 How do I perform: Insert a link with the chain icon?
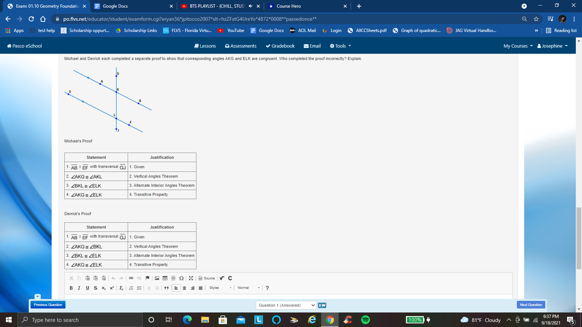click(x=131, y=278)
